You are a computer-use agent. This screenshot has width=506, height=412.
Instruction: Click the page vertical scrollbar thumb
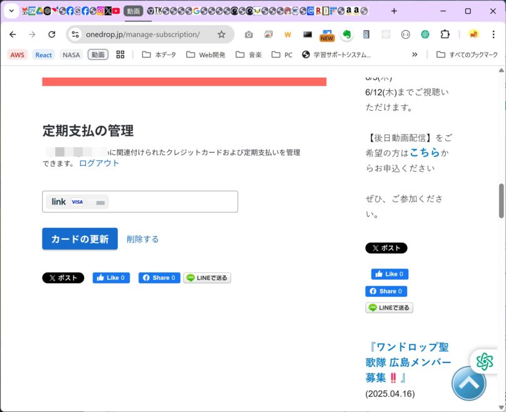pyautogui.click(x=501, y=200)
